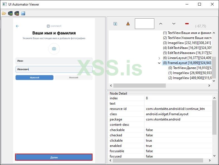Click the first Device Screenshot toolbar icon
Image resolution: width=219 pixels, height=165 pixels.
10,13
